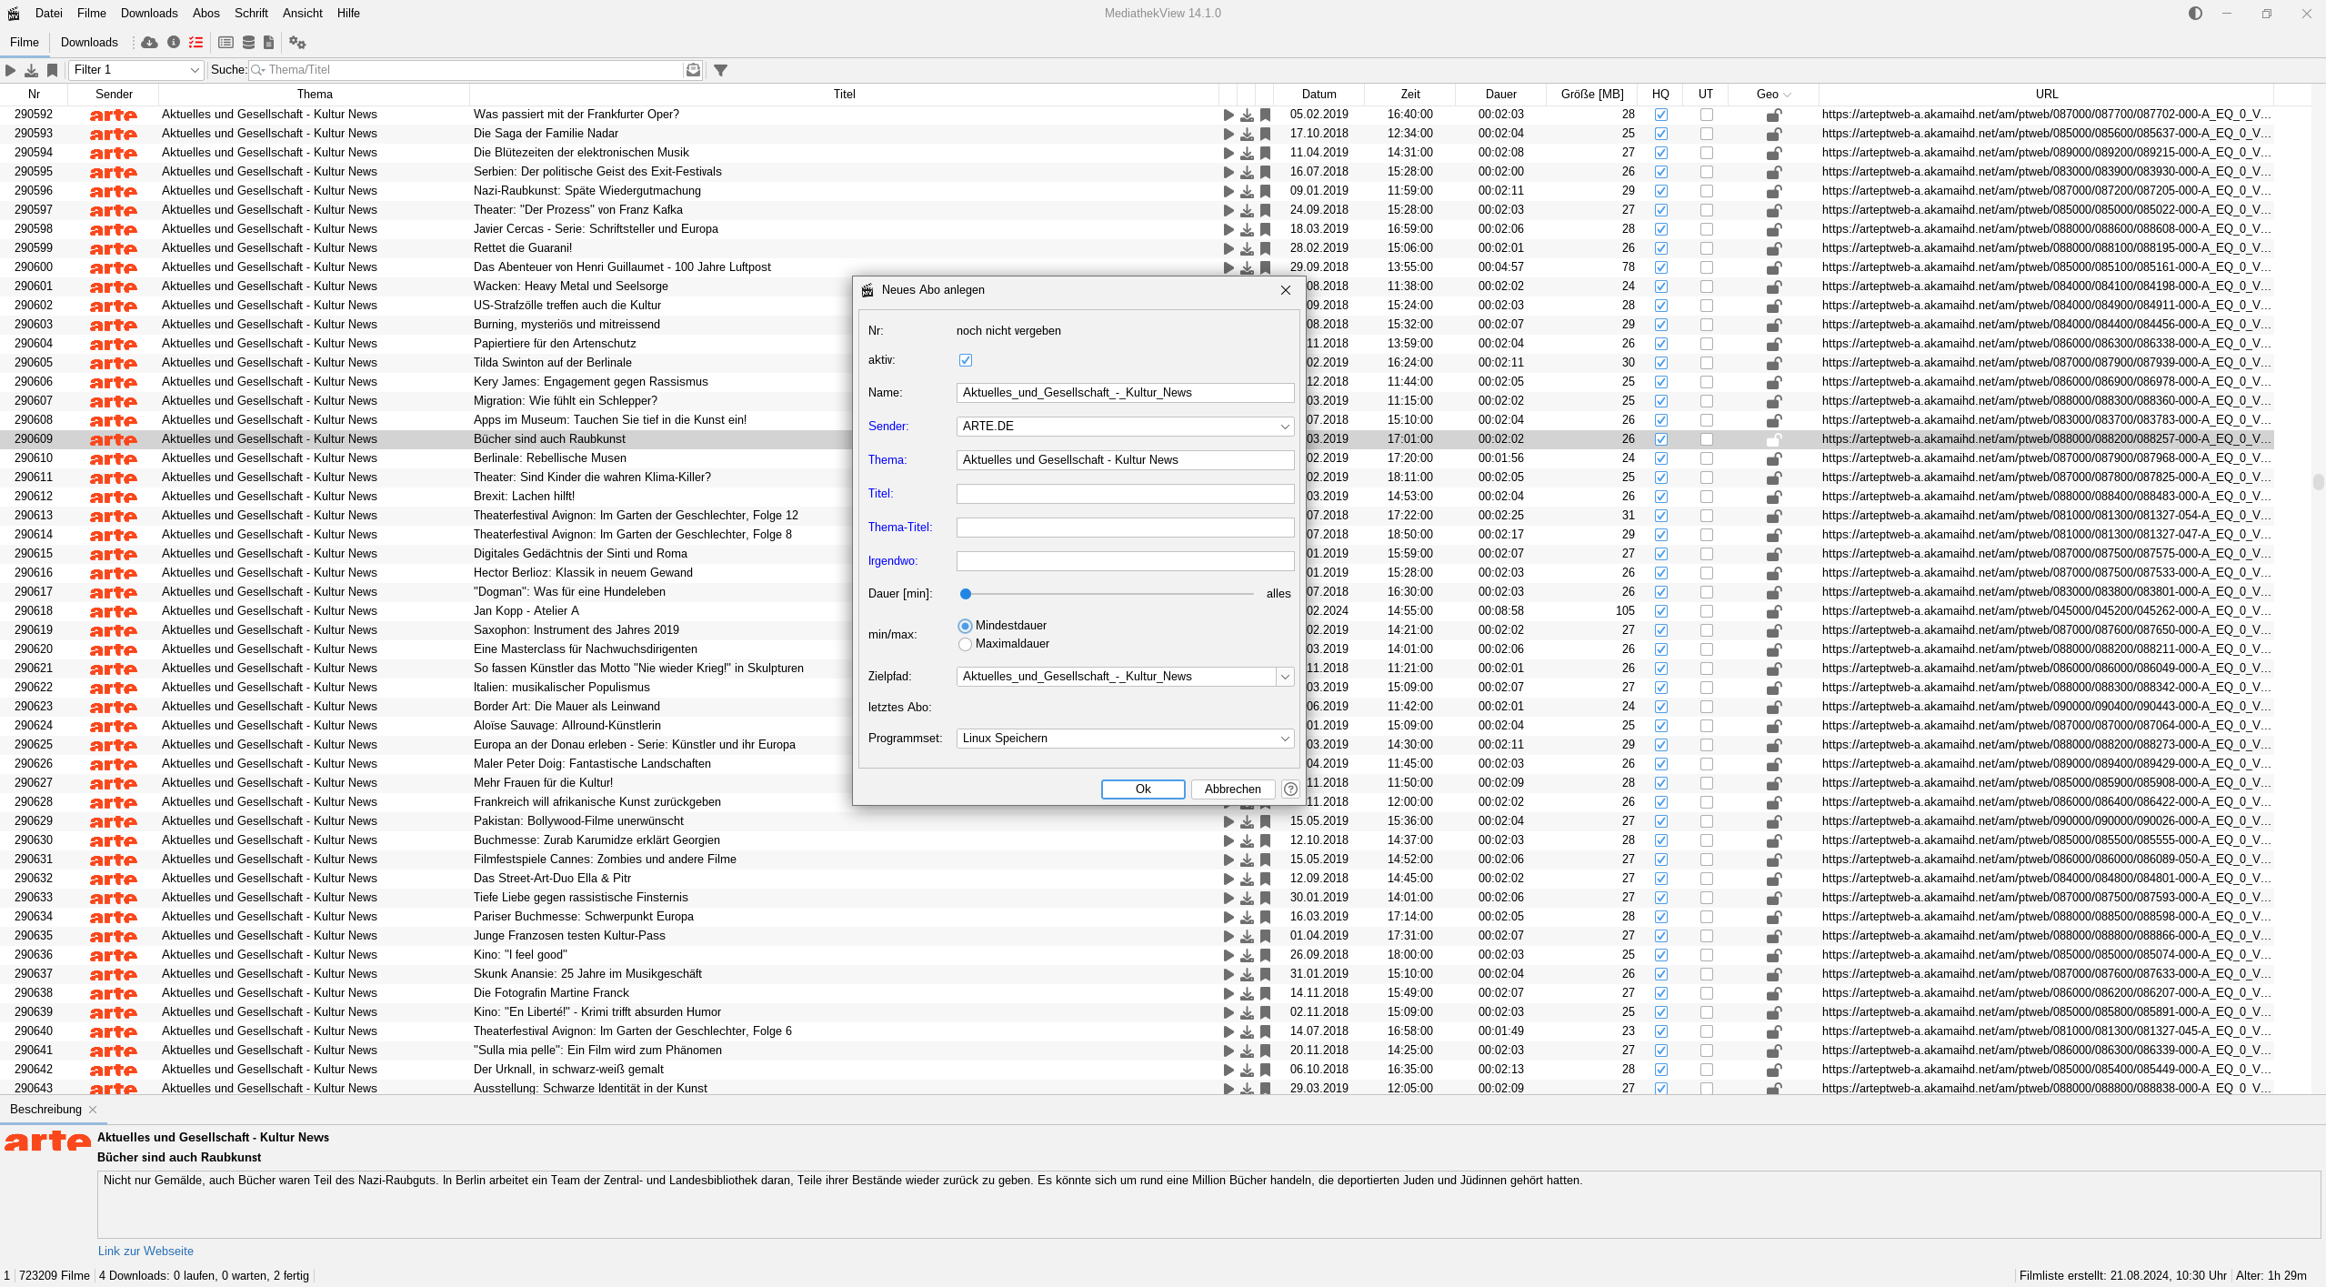Expand the Zielpfad dropdown arrow
Screen dimensions: 2326x1287
pyautogui.click(x=1285, y=677)
